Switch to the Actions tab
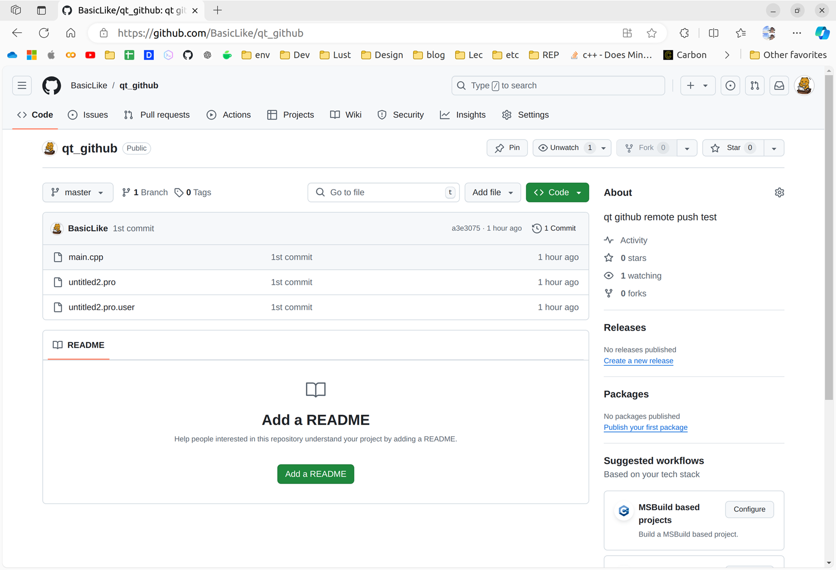This screenshot has width=836, height=570. (229, 115)
